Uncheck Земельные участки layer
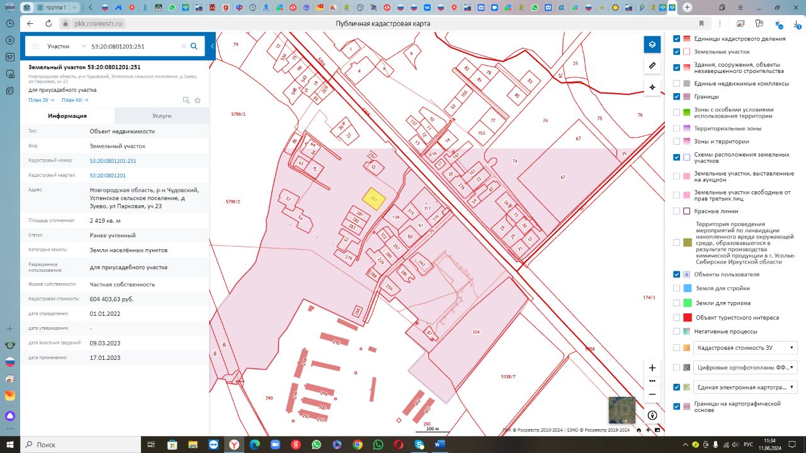This screenshot has width=806, height=453. [676, 52]
